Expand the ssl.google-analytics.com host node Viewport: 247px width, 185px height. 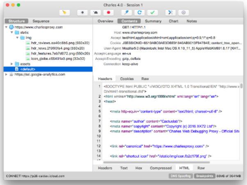pyautogui.click(x=6, y=74)
